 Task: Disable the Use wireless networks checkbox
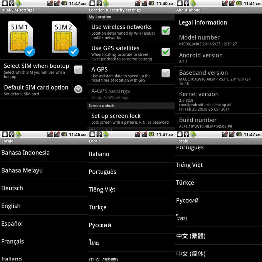(x=165, y=31)
